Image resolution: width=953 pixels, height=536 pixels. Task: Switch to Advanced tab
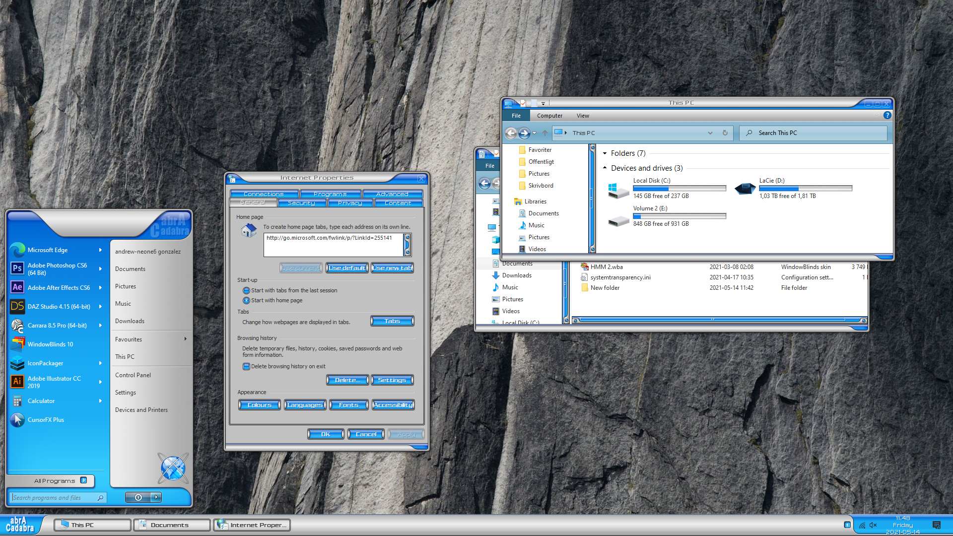[x=393, y=194]
